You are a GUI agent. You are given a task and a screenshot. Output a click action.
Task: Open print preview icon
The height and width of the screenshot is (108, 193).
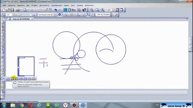point(25,10)
